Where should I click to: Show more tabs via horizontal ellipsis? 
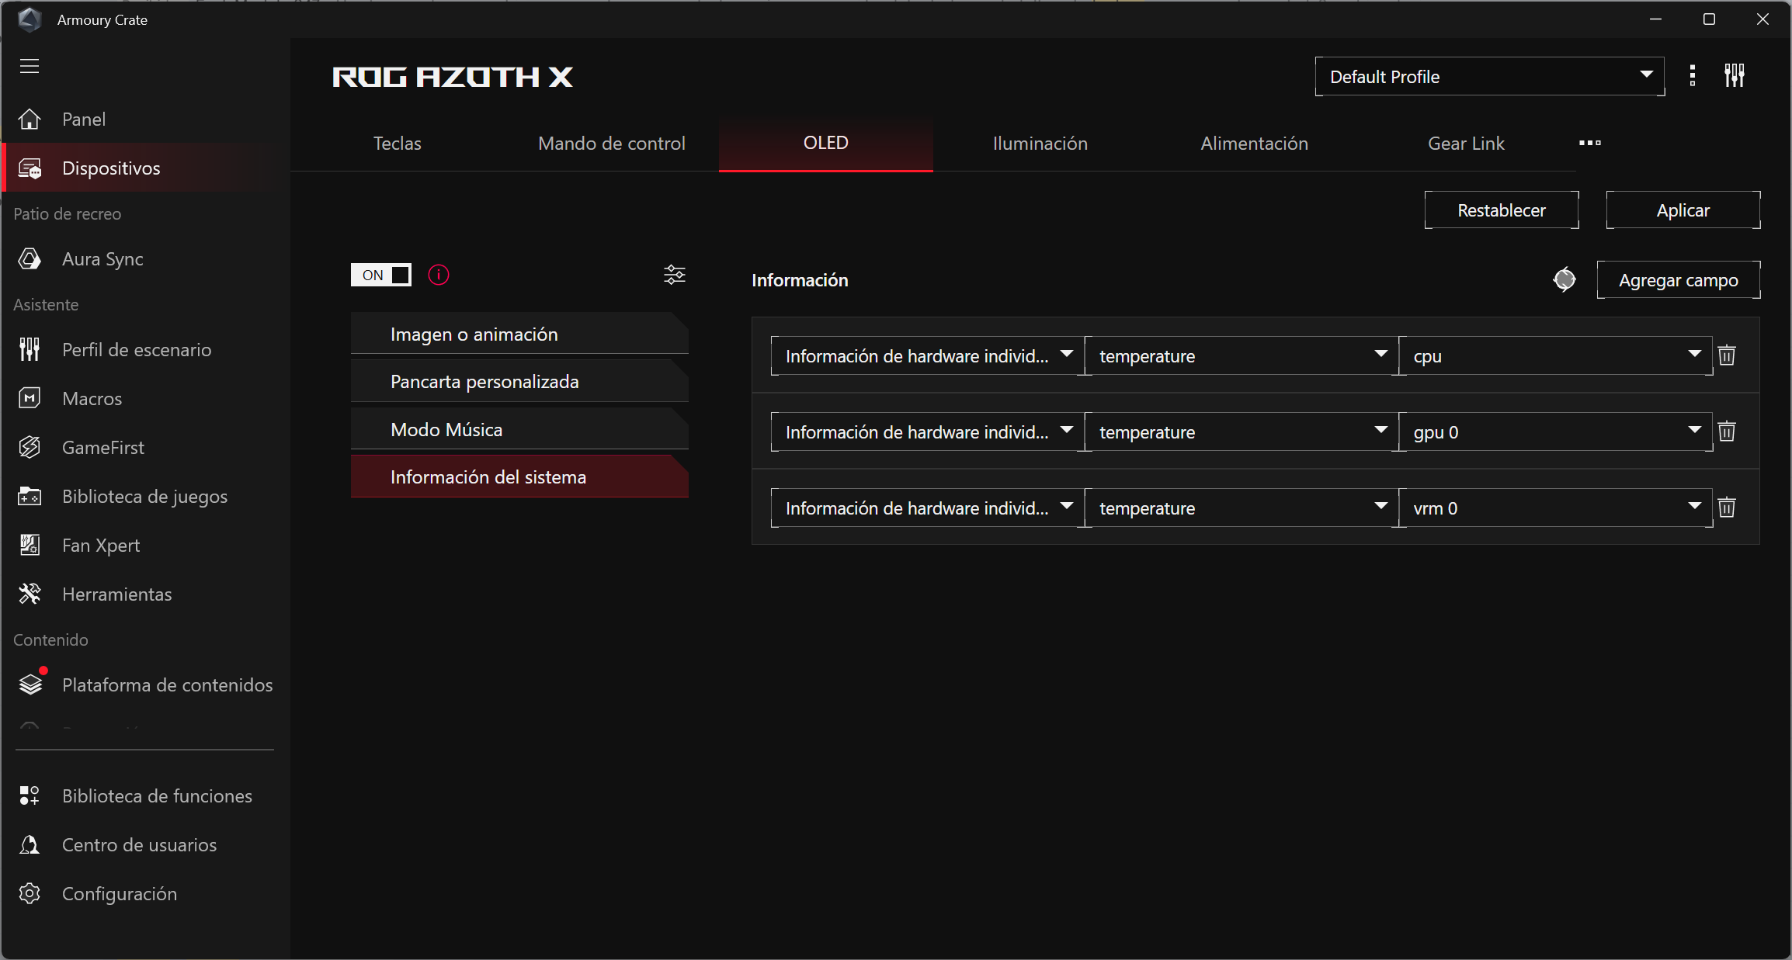pos(1590,143)
